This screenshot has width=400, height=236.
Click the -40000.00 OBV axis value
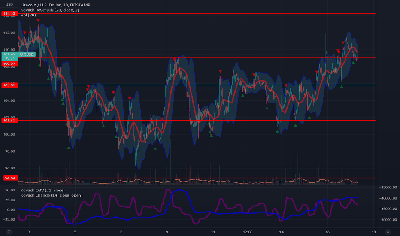(388, 198)
